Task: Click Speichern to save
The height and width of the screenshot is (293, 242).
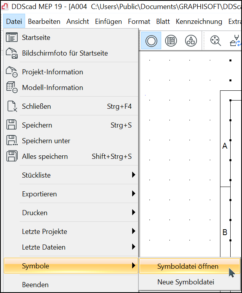Action: click(x=37, y=125)
